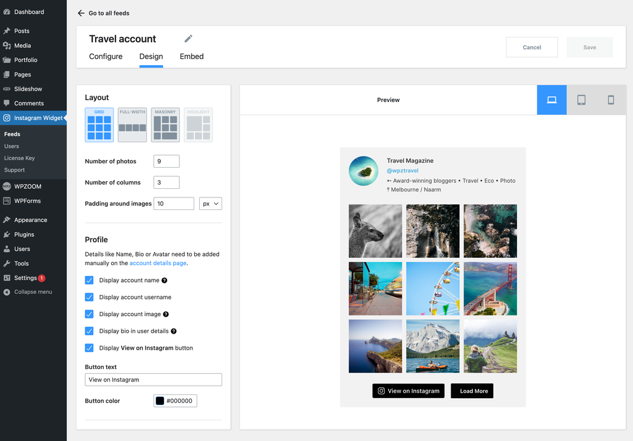Switch to the Configure tab
The image size is (633, 441).
[105, 57]
